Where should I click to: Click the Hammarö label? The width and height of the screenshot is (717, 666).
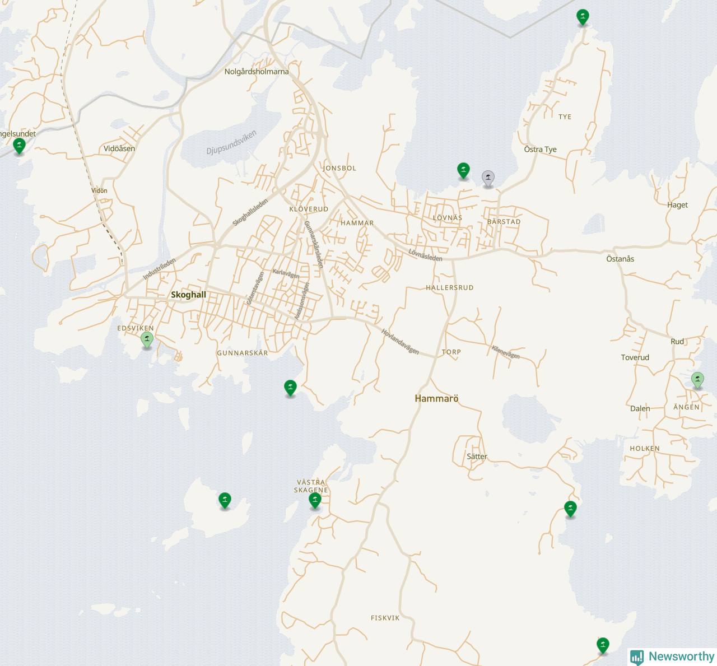(436, 398)
